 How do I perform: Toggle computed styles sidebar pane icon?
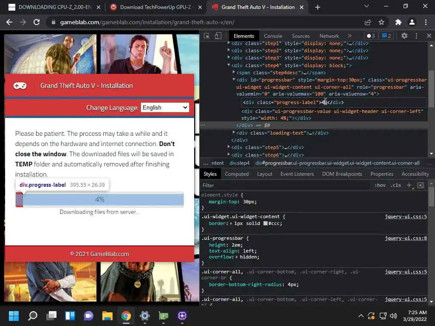(421, 185)
